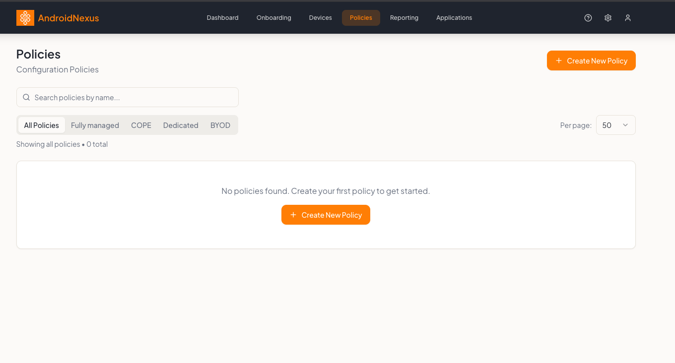Viewport: 675px width, 363px height.
Task: Select the All Policies filter tab
Action: [42, 125]
